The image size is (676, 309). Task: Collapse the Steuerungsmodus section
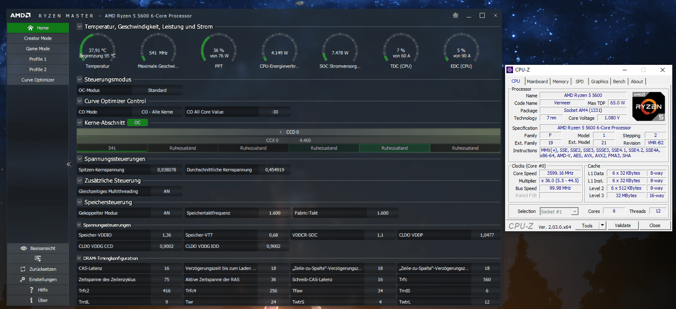click(x=80, y=79)
